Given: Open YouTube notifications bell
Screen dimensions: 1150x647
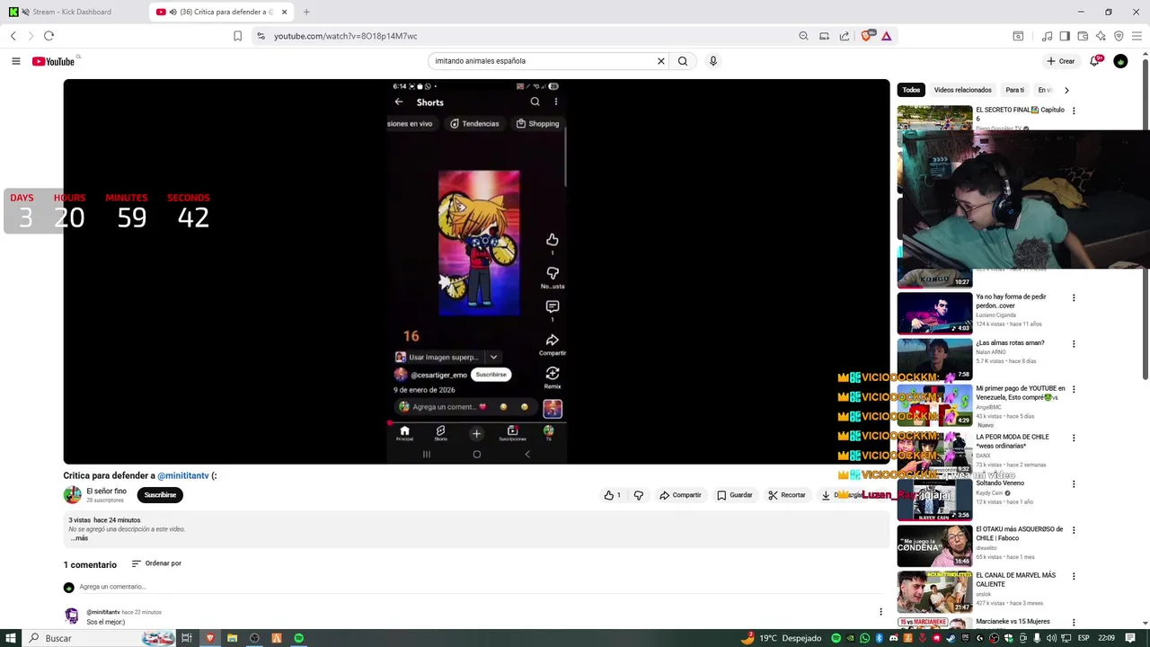Looking at the screenshot, I should (x=1094, y=61).
